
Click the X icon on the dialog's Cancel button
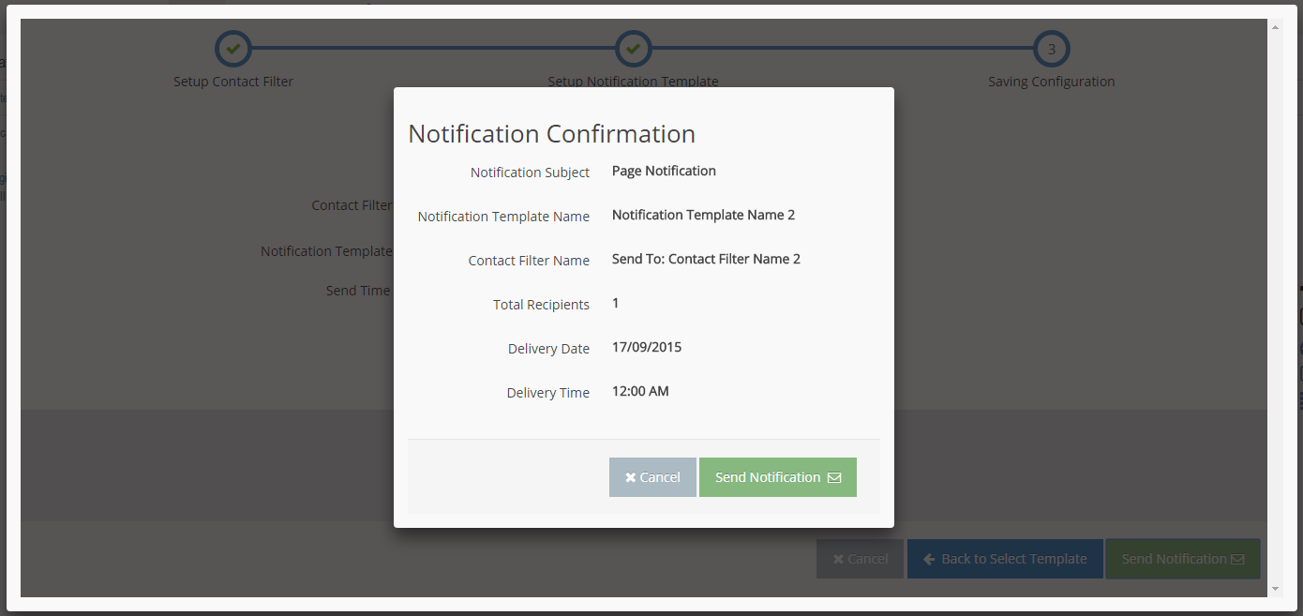point(631,477)
